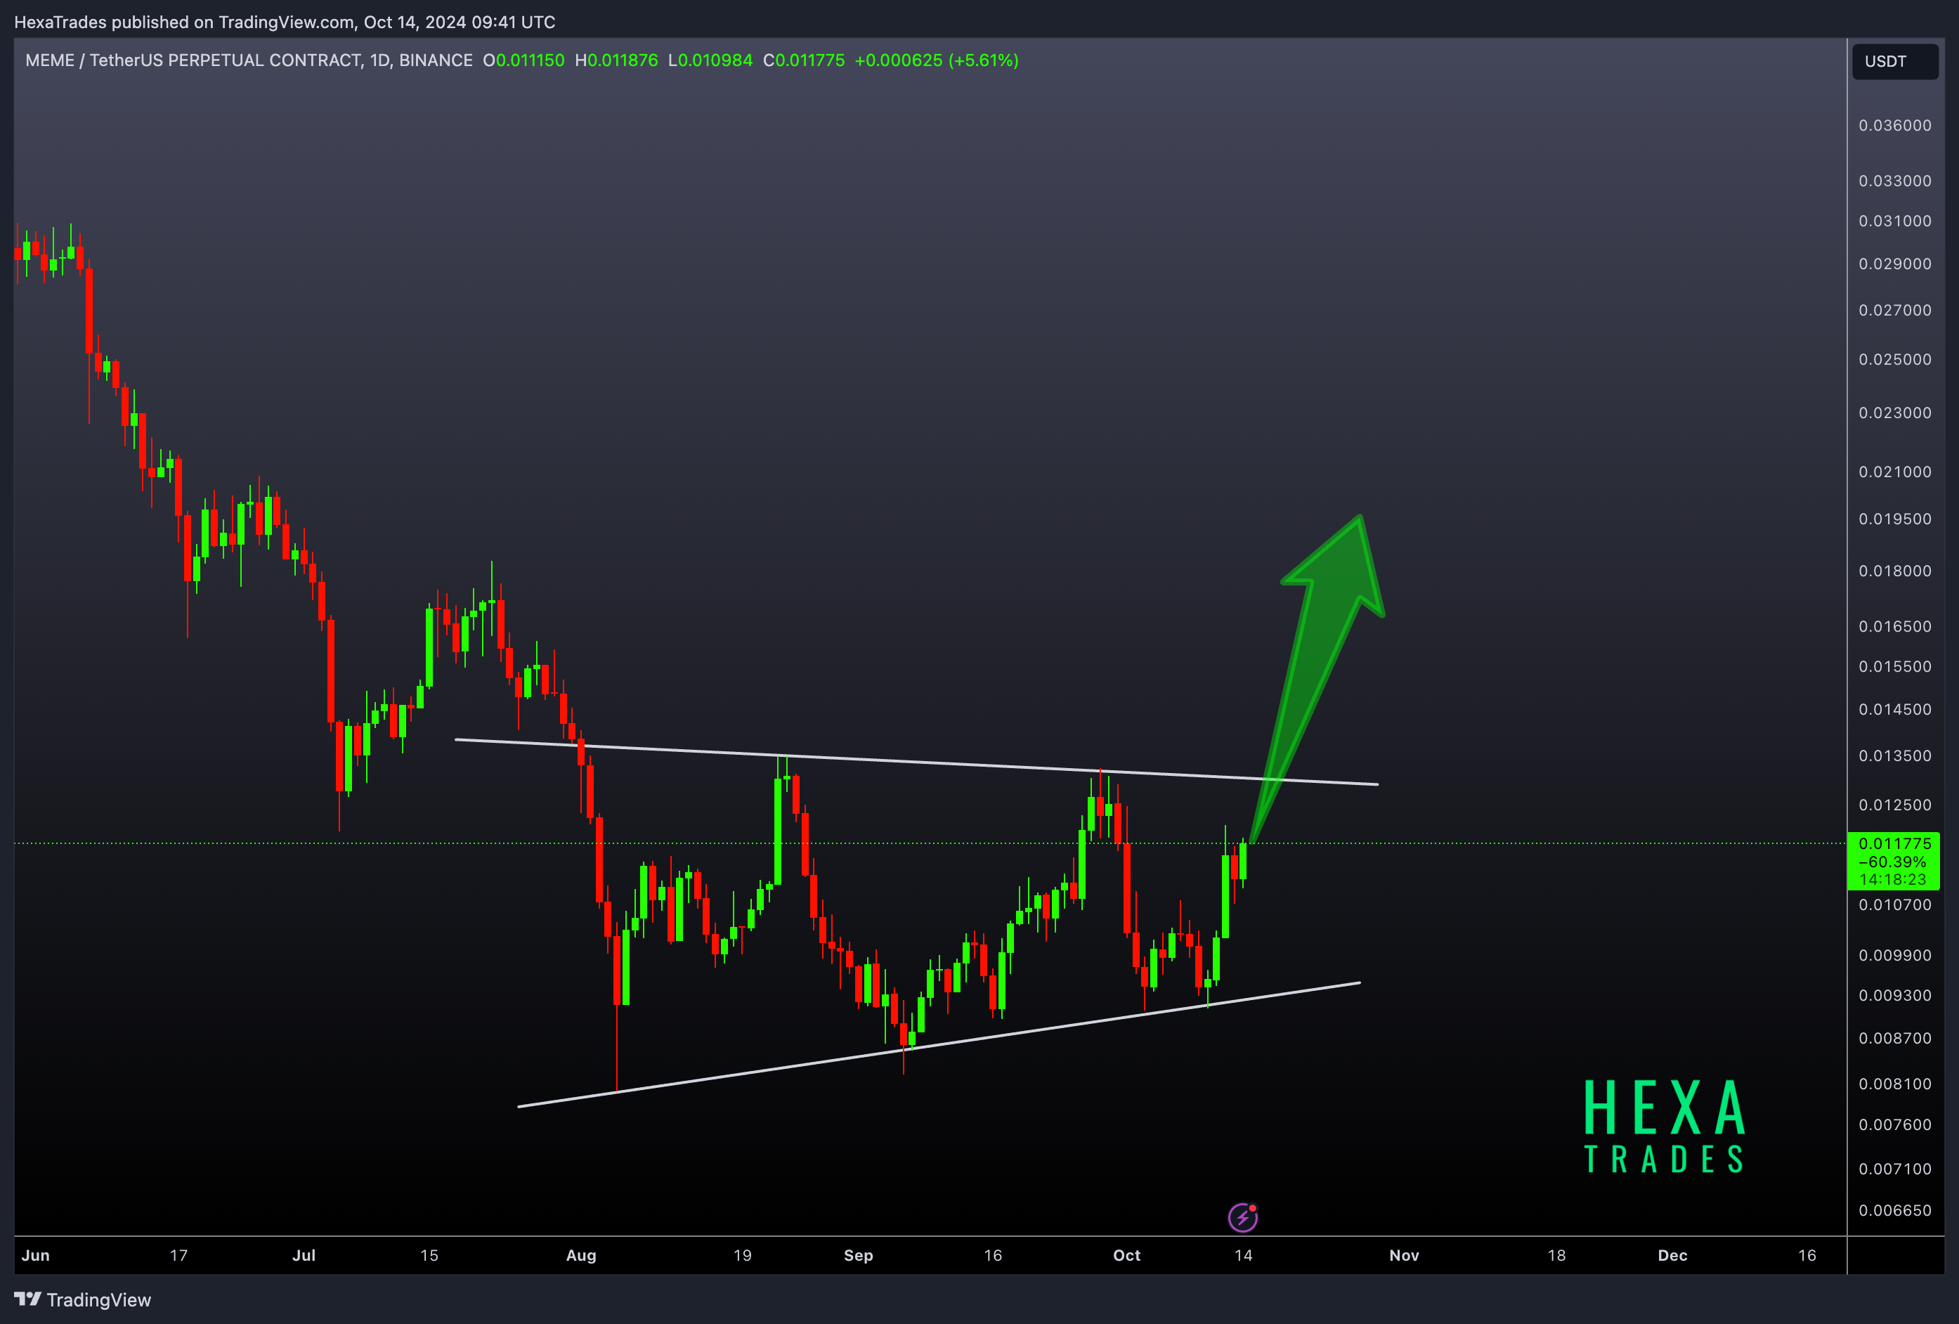Click the 0.023000 price axis label
The width and height of the screenshot is (1959, 1324).
coord(1895,413)
